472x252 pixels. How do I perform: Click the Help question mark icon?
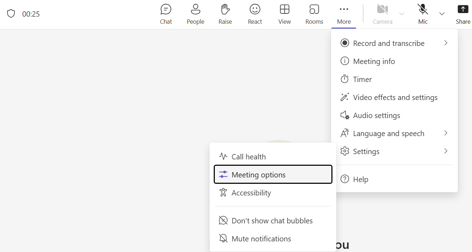point(344,179)
